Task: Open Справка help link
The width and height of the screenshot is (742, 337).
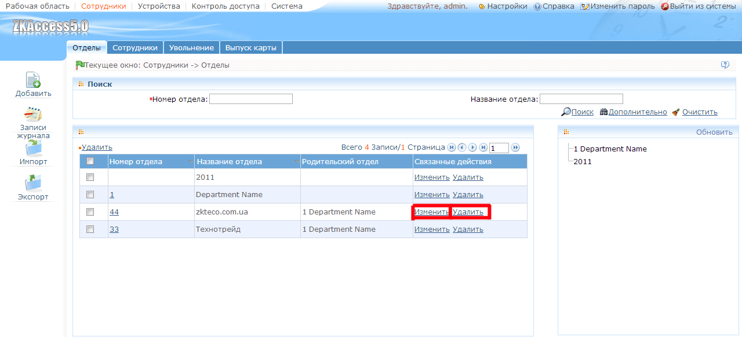Action: [x=554, y=6]
